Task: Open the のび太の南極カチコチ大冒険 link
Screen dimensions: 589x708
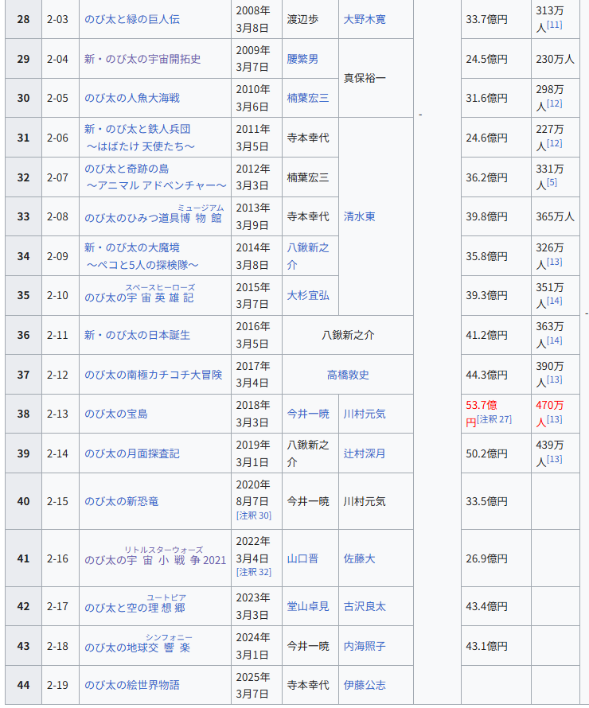Action: [x=153, y=375]
